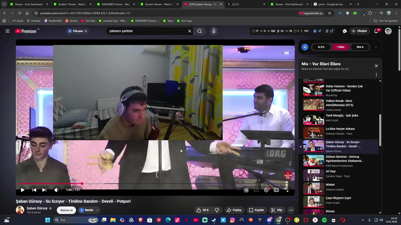The width and height of the screenshot is (401, 225).
Task: Click the vidIQ >100x score pill
Action: click(341, 47)
